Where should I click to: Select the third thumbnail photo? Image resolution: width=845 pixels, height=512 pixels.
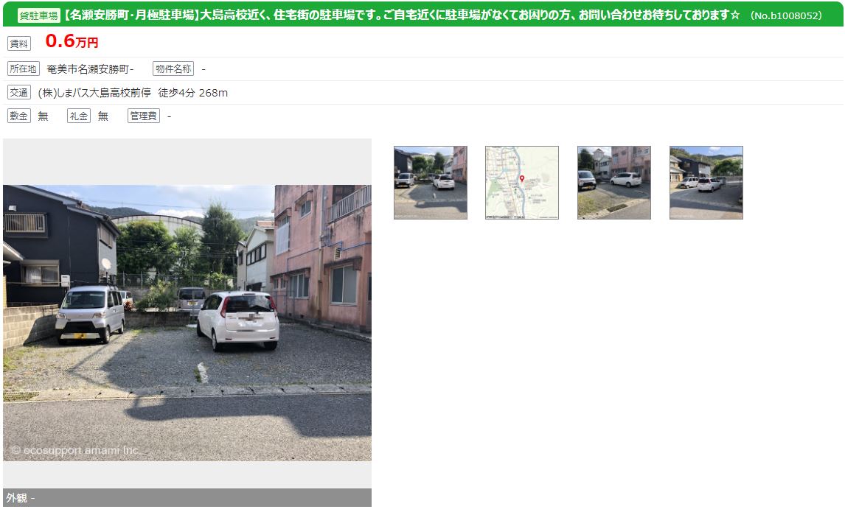coord(613,183)
